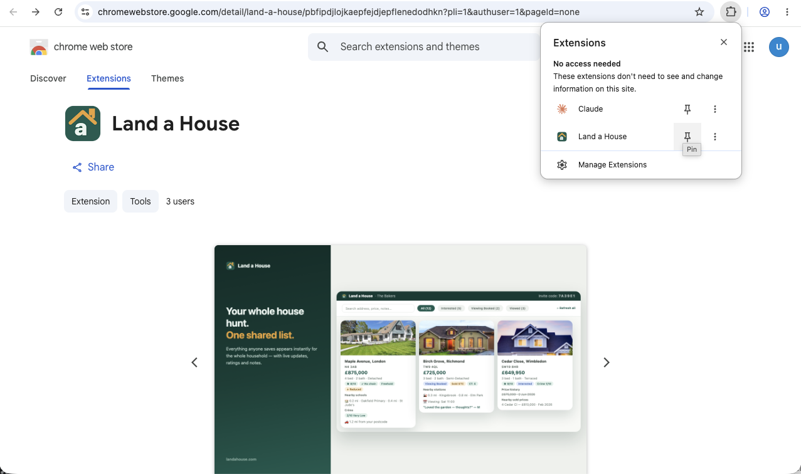
Task: Click the "3 users" text
Action: click(180, 201)
